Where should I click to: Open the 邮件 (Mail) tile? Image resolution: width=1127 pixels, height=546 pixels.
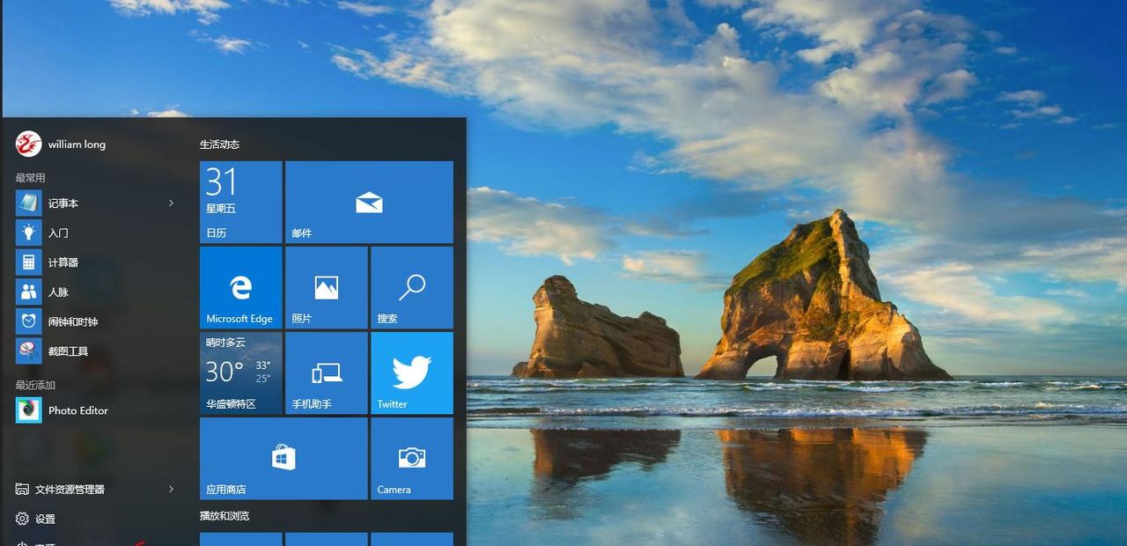368,201
